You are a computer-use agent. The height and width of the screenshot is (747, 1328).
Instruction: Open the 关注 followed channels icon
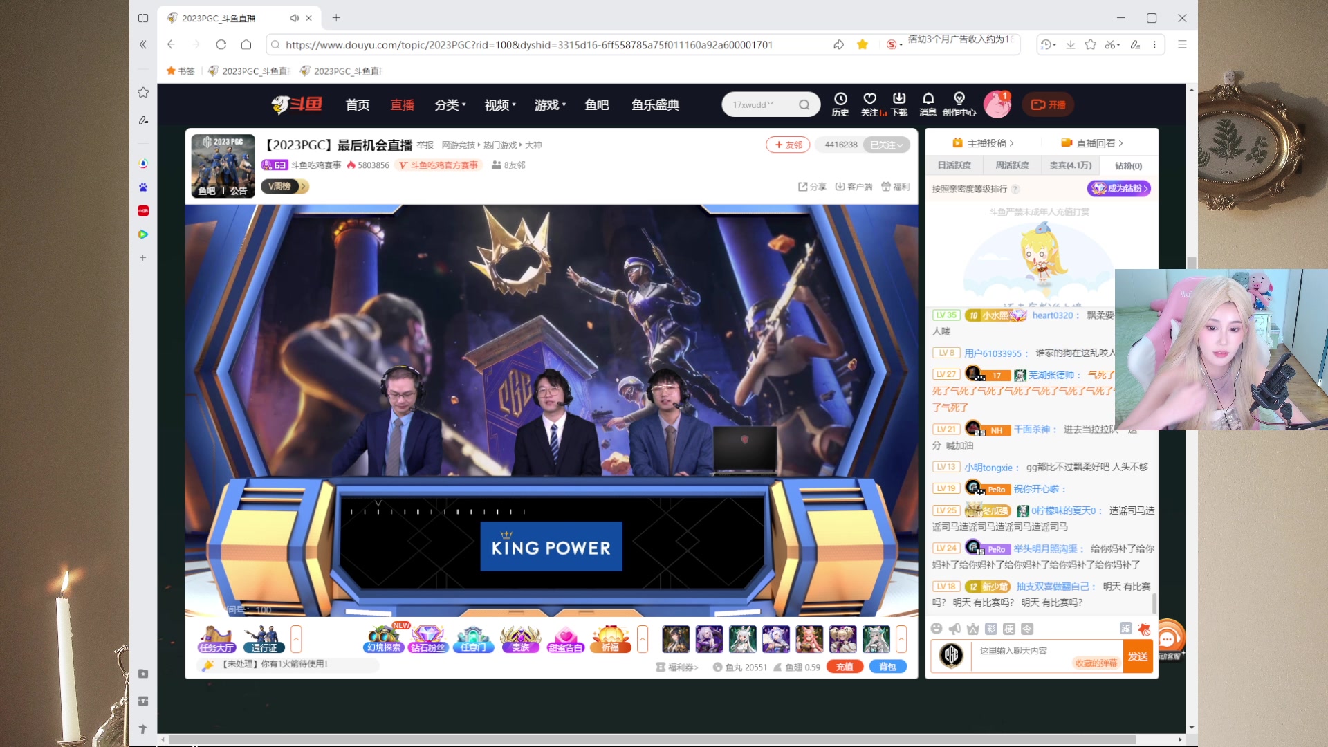[870, 104]
